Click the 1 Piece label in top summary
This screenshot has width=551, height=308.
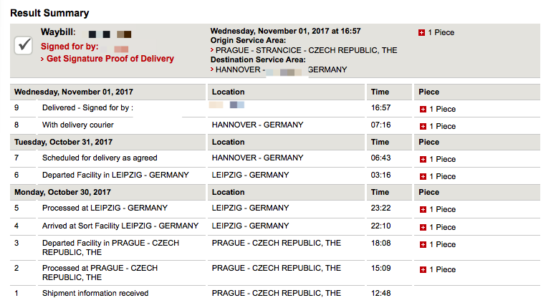click(441, 33)
